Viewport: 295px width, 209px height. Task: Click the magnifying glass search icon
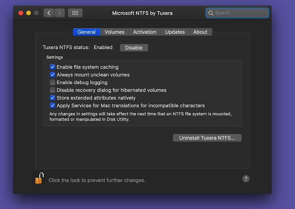211,13
